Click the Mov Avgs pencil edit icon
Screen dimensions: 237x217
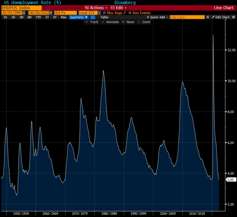[x=124, y=13]
